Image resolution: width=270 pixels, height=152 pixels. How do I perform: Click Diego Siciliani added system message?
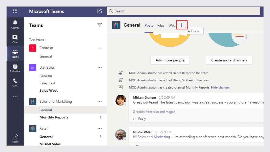169,80
